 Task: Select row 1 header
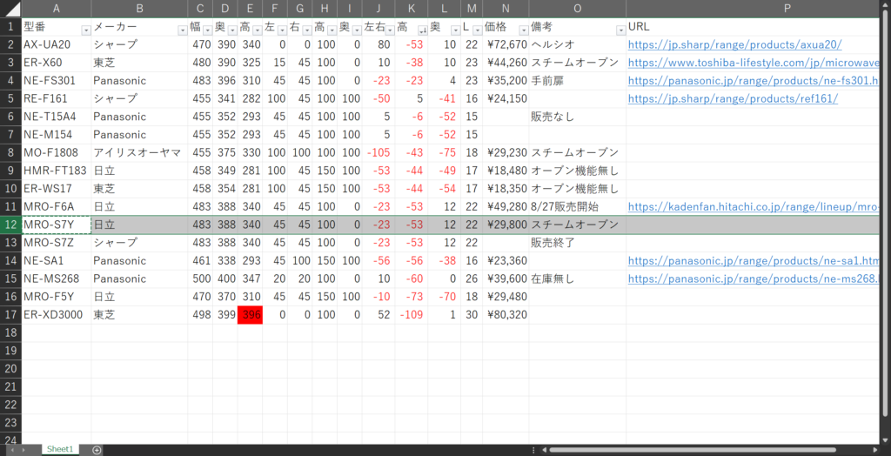pos(10,27)
